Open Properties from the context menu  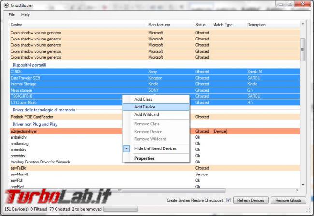(156, 158)
